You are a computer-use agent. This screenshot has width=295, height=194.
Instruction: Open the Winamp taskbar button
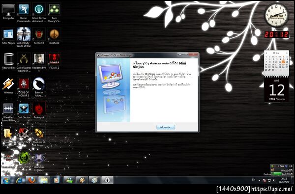point(82,180)
